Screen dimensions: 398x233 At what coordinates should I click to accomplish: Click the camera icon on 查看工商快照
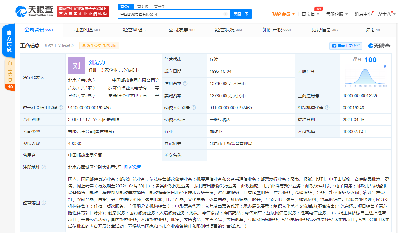coord(334,46)
